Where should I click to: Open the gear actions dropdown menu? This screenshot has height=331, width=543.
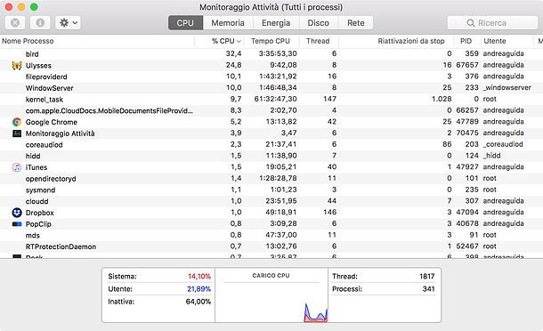[68, 23]
